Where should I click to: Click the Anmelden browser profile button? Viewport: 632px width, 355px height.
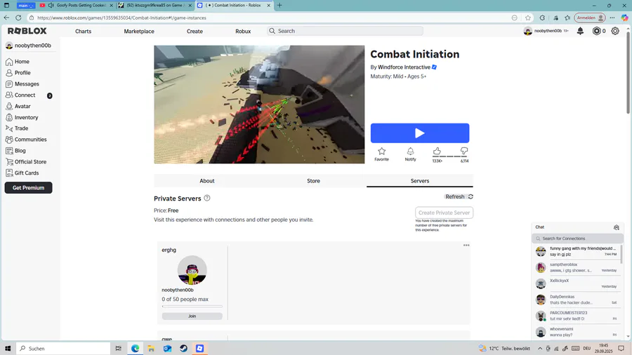(x=590, y=18)
